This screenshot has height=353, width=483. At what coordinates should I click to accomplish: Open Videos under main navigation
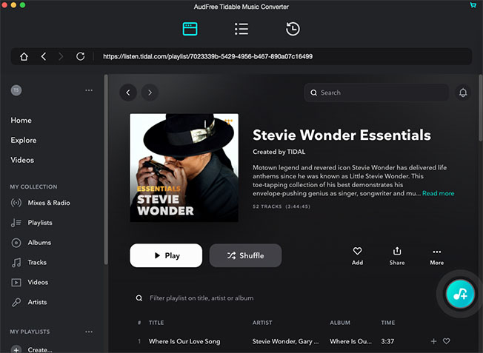coord(22,160)
